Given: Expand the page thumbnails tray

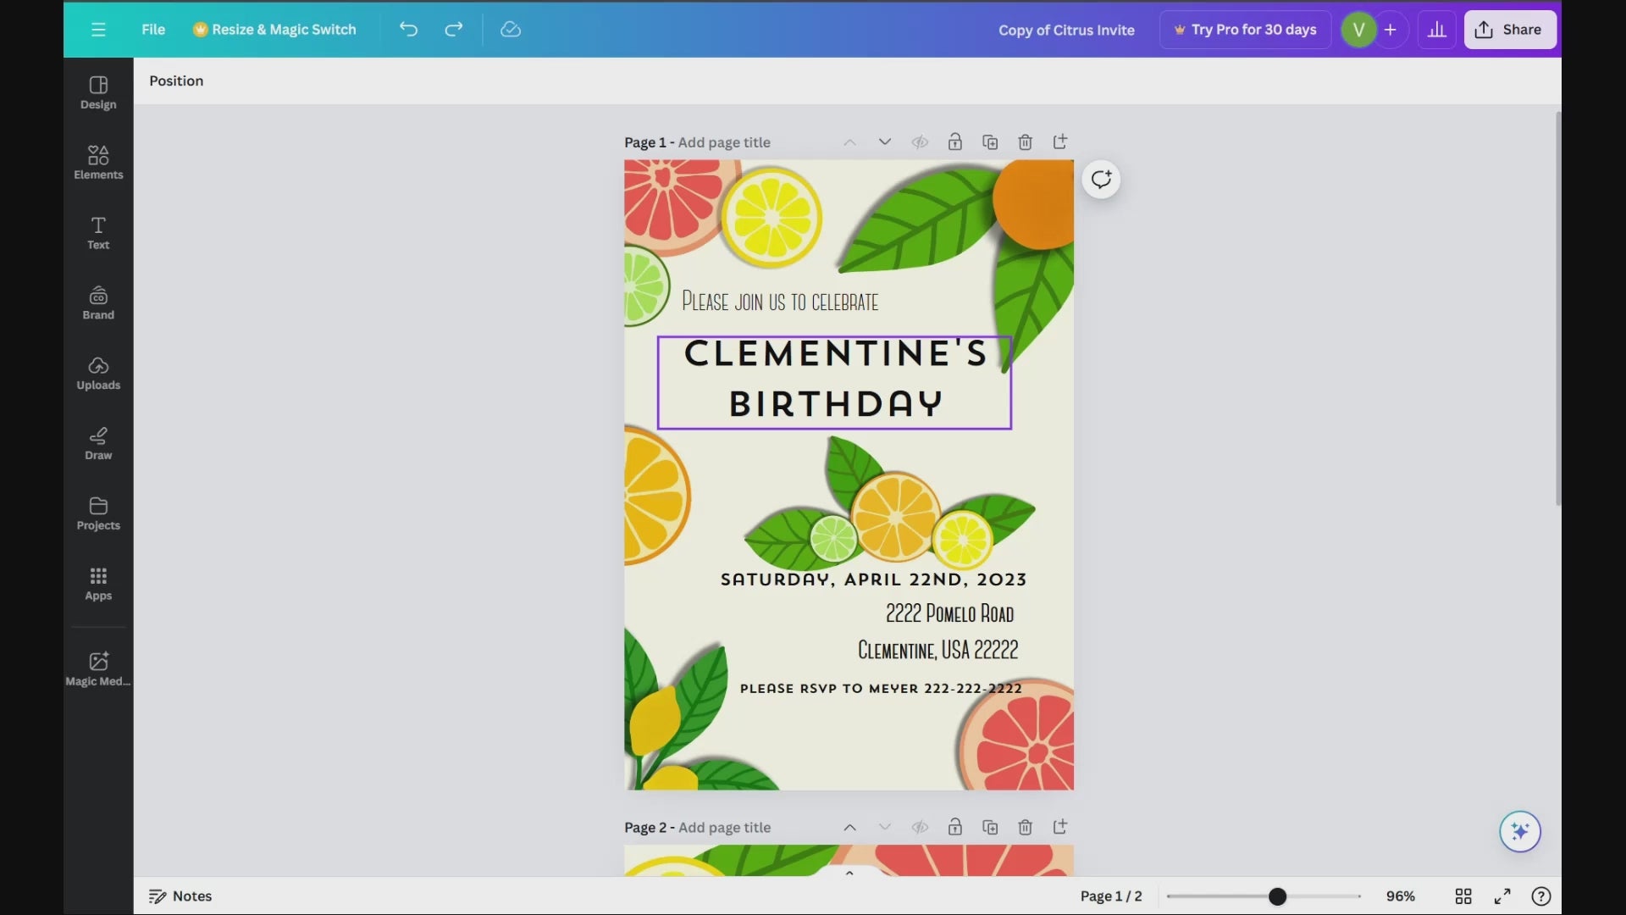Looking at the screenshot, I should pyautogui.click(x=849, y=873).
